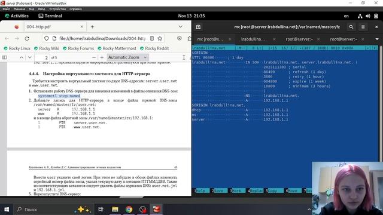383x215 pixels.
Task: Close the lrabdullina terminal tab
Action: (x=274, y=39)
